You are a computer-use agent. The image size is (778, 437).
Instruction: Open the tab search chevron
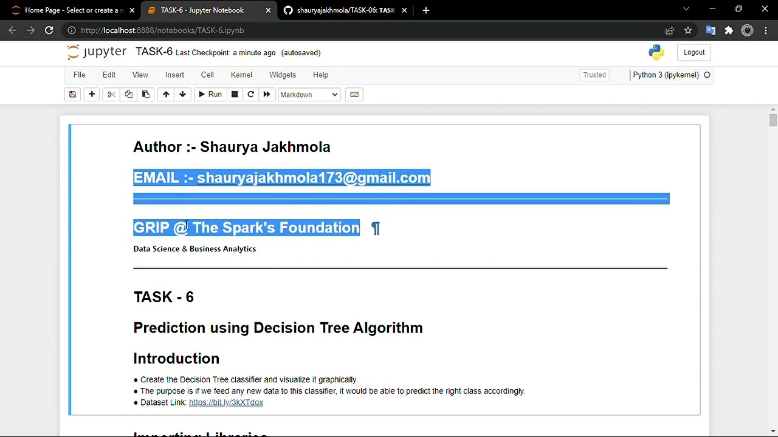[x=686, y=9]
